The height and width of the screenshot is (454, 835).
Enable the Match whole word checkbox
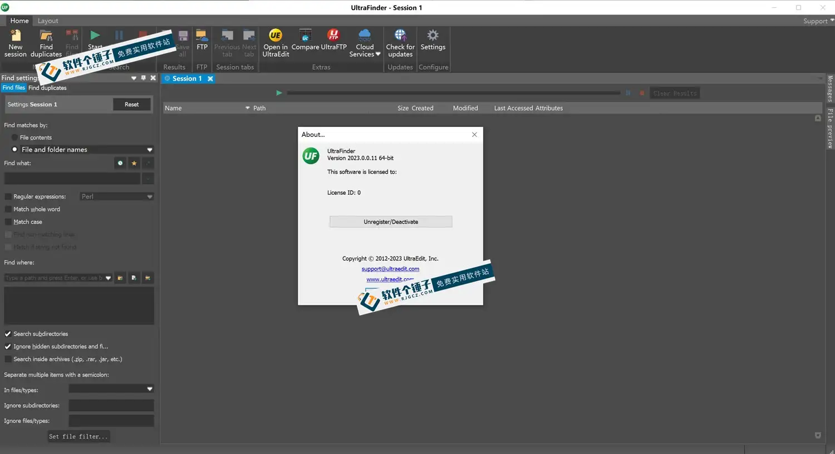8,209
